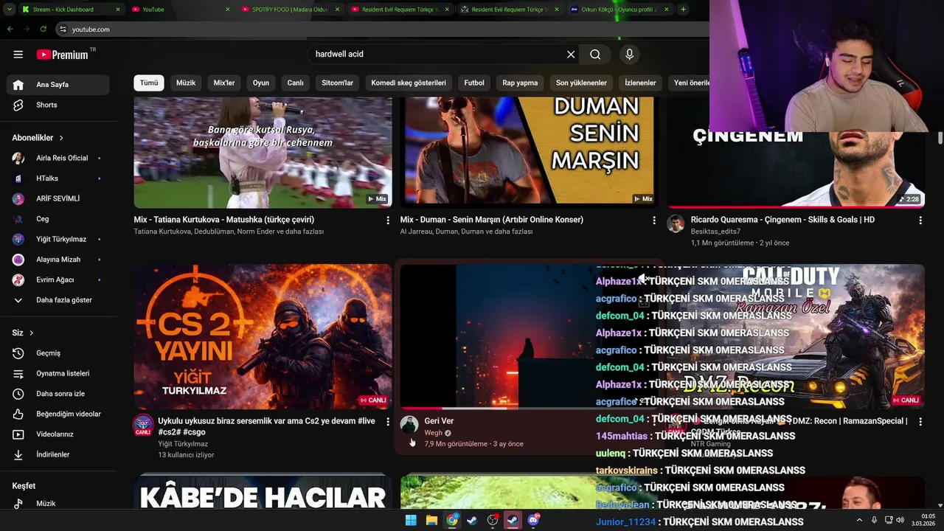Open the YouTube guide hamburger menu

(18, 54)
